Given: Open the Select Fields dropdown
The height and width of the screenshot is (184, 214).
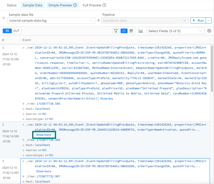Looking at the screenshot, I should [x=176, y=31].
